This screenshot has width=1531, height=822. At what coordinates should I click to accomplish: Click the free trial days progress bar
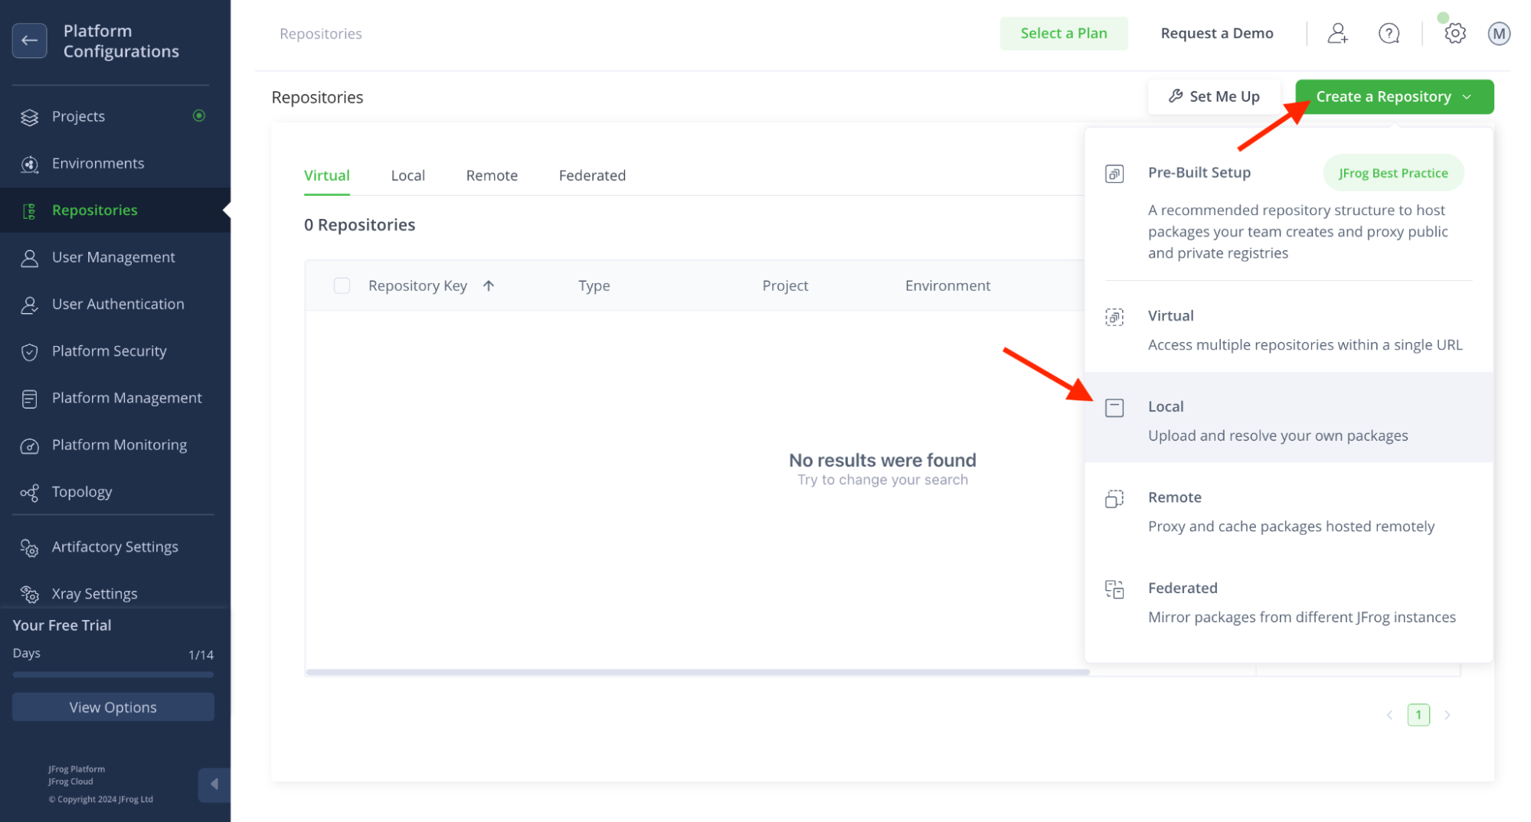pos(112,674)
